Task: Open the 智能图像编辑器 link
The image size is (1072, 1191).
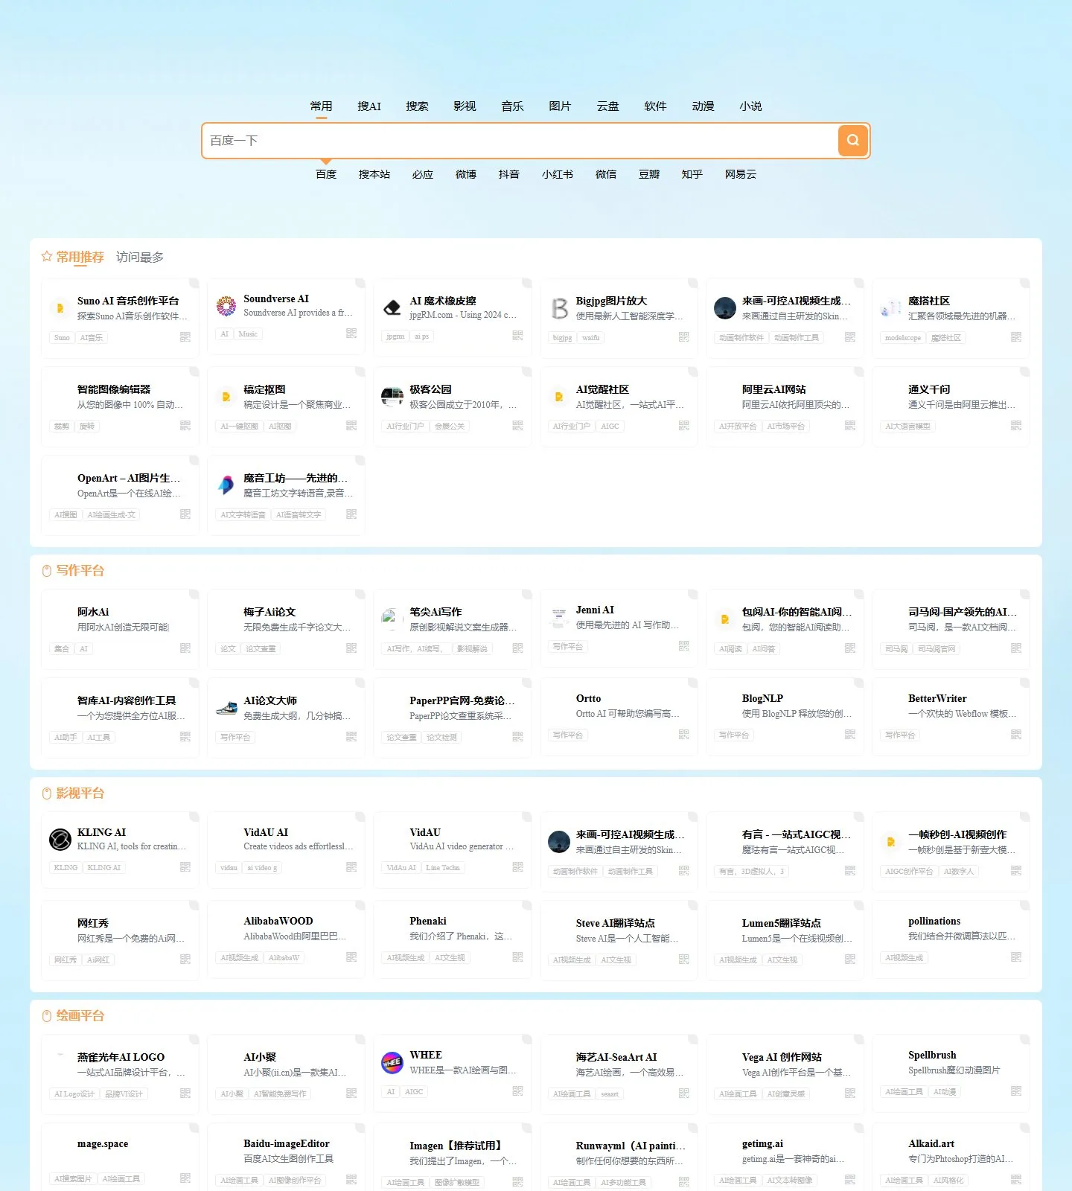Action: 114,389
